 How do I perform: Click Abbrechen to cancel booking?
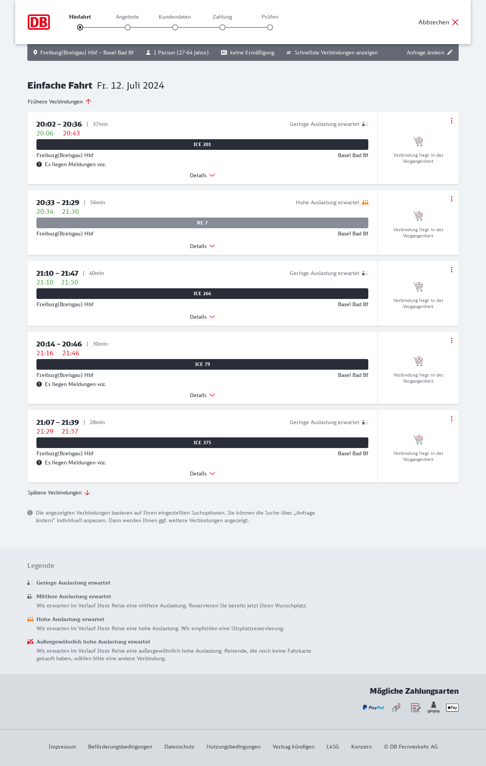[438, 22]
